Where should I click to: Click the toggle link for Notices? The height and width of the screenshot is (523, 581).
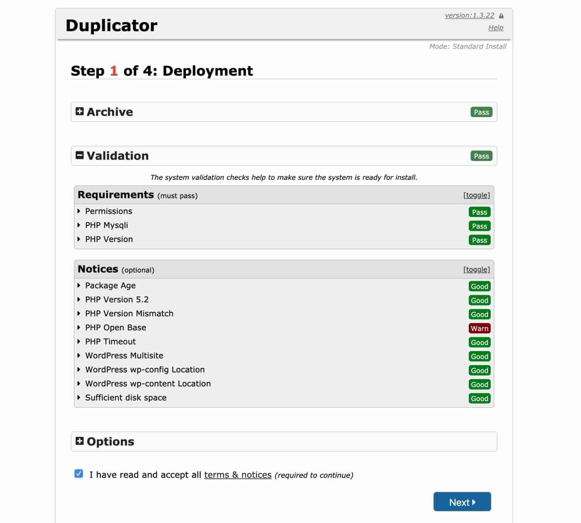click(476, 269)
